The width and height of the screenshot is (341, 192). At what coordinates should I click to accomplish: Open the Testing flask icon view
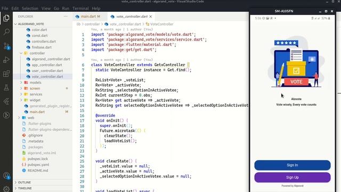point(6,87)
